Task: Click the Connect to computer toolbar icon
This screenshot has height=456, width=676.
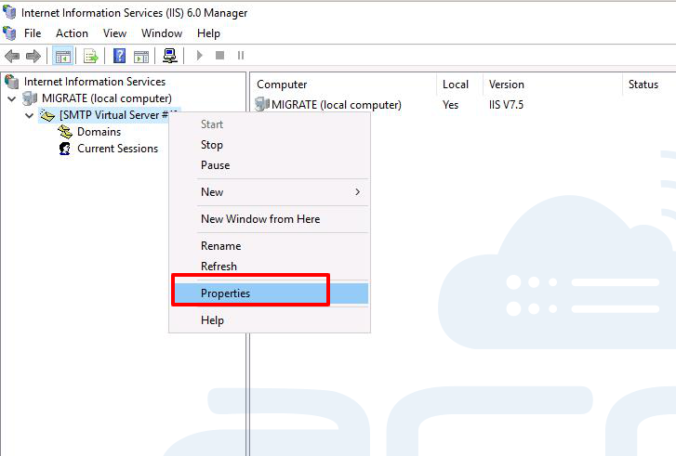Action: coord(170,56)
